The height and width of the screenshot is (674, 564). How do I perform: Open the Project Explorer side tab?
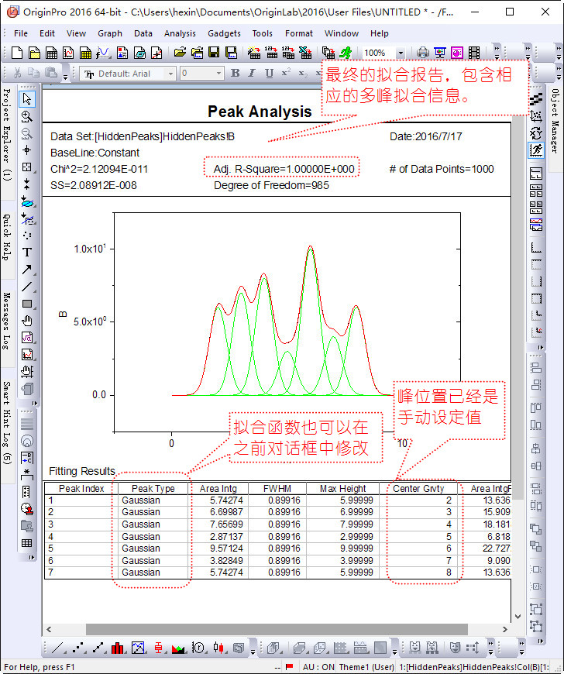point(6,133)
